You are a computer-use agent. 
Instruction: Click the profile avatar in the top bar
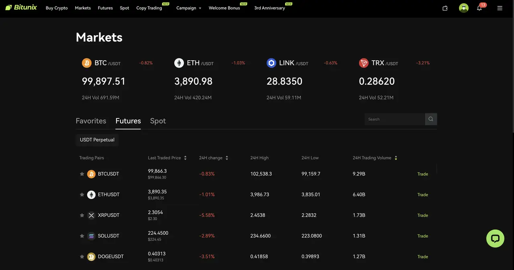[x=464, y=8]
